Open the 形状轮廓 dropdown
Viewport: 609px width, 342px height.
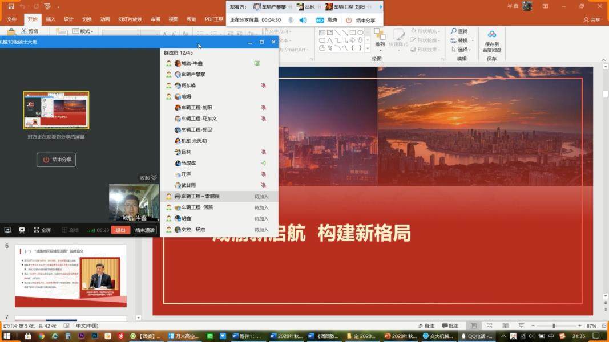pos(425,40)
